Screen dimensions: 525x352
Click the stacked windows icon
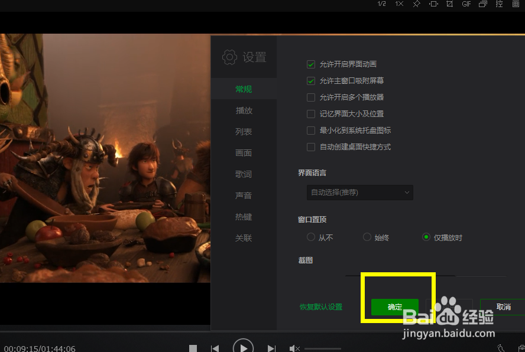[483, 4]
